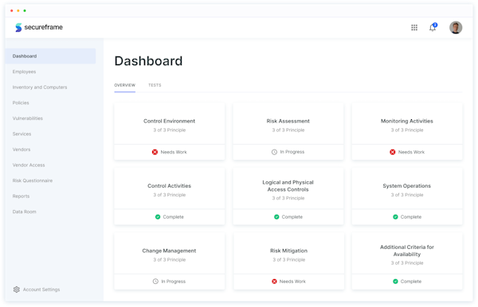Select the Overview tab
Viewport: 478px width, 307px height.
(125, 85)
